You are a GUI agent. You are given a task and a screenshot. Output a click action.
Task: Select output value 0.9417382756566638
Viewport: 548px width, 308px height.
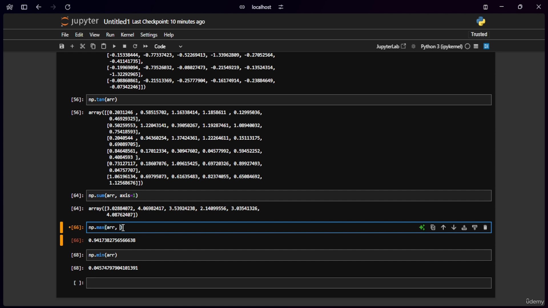tap(112, 241)
